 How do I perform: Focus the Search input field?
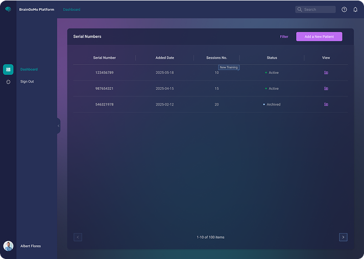316,10
